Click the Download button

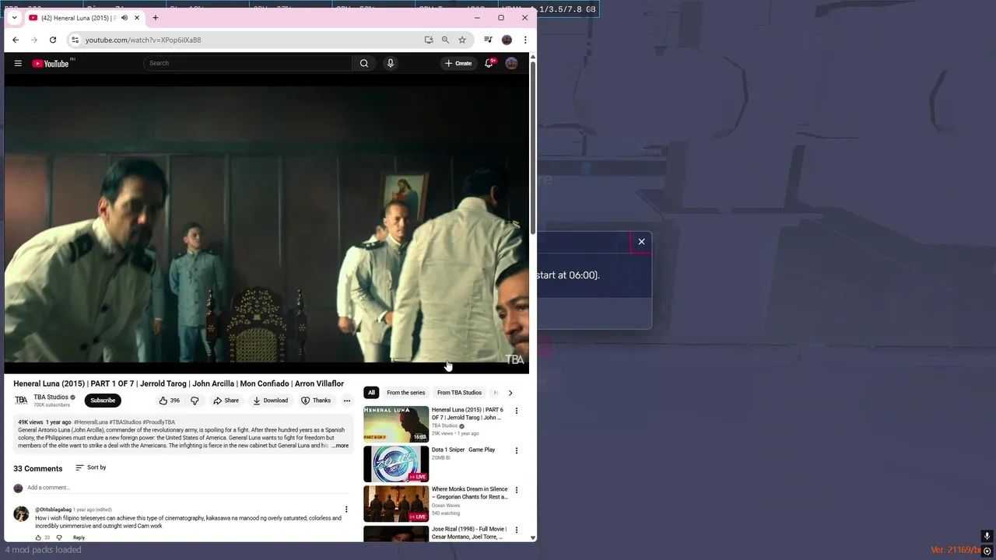(270, 401)
